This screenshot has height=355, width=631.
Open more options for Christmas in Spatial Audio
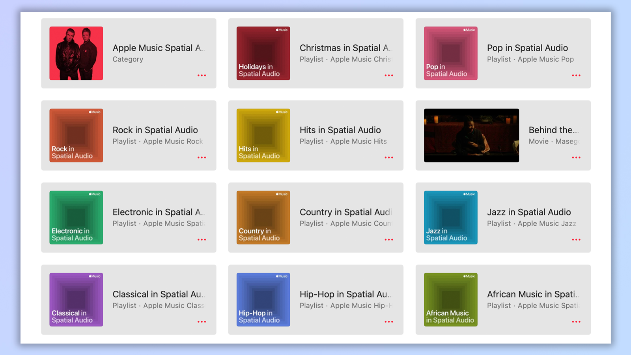(x=389, y=75)
